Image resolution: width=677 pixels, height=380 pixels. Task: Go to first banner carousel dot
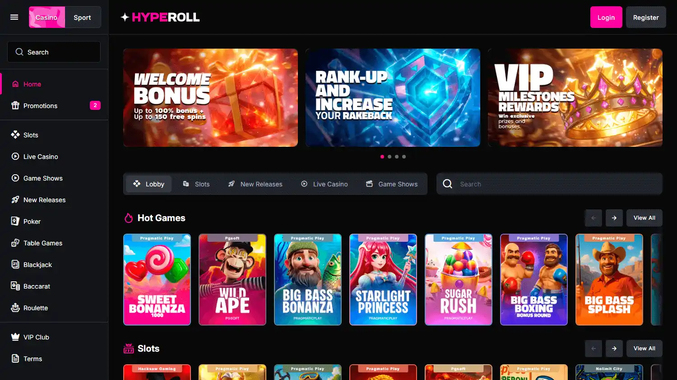[382, 157]
